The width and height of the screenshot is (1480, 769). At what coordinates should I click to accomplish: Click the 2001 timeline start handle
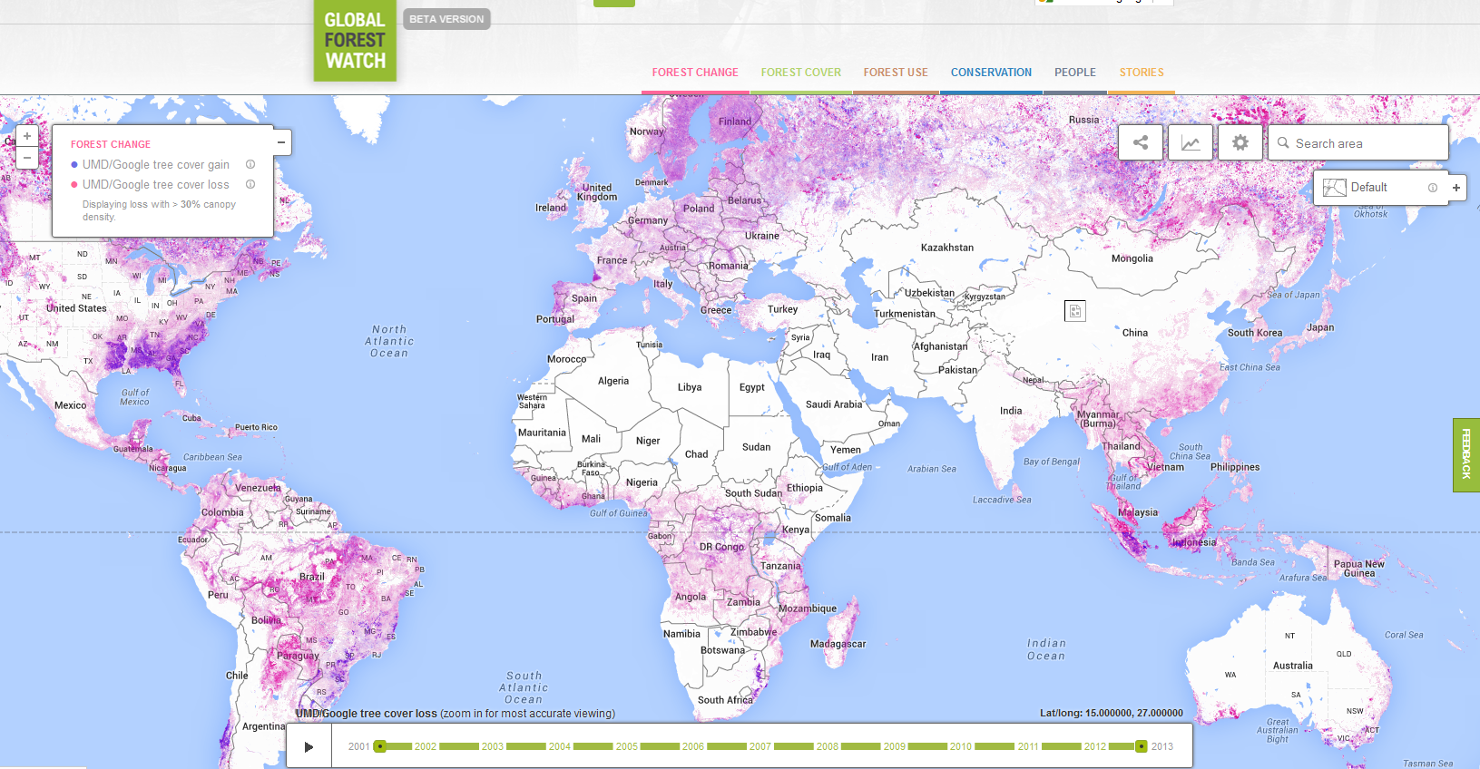(380, 746)
